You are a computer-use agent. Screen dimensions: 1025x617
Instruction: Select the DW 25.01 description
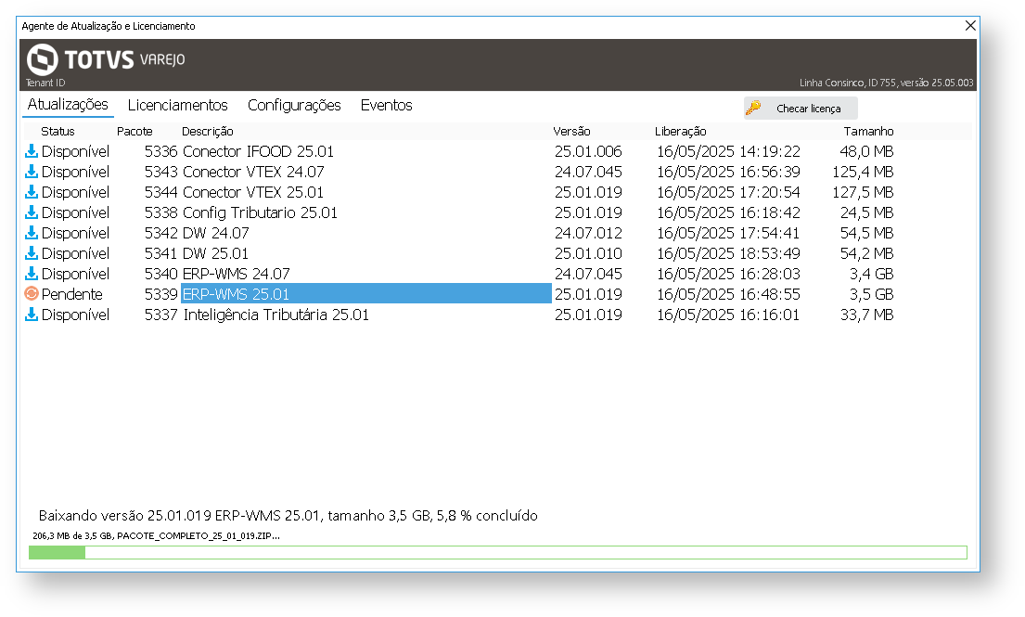216,253
